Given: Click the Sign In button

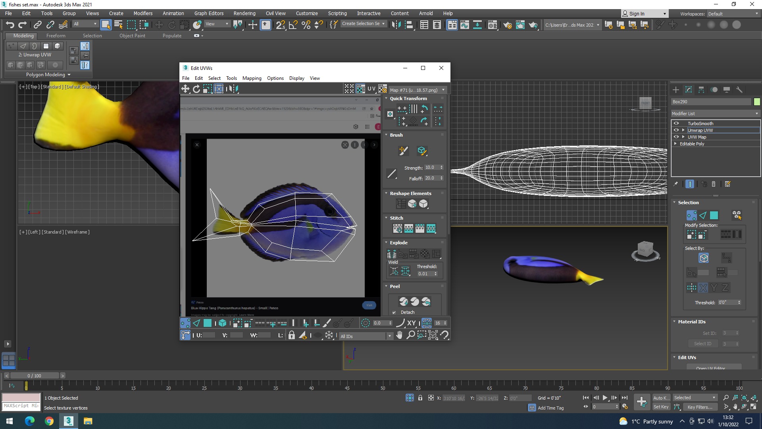Looking at the screenshot, I should (644, 14).
